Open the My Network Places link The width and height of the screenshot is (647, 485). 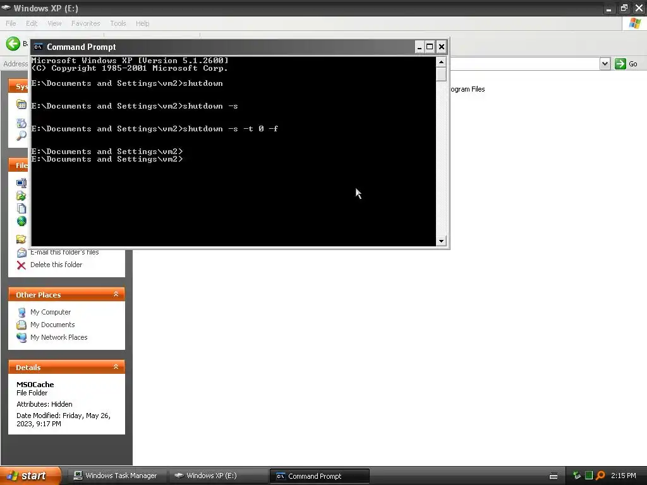[59, 337]
